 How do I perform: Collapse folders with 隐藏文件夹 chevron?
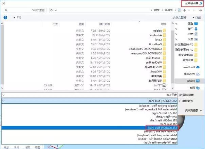[201, 111]
